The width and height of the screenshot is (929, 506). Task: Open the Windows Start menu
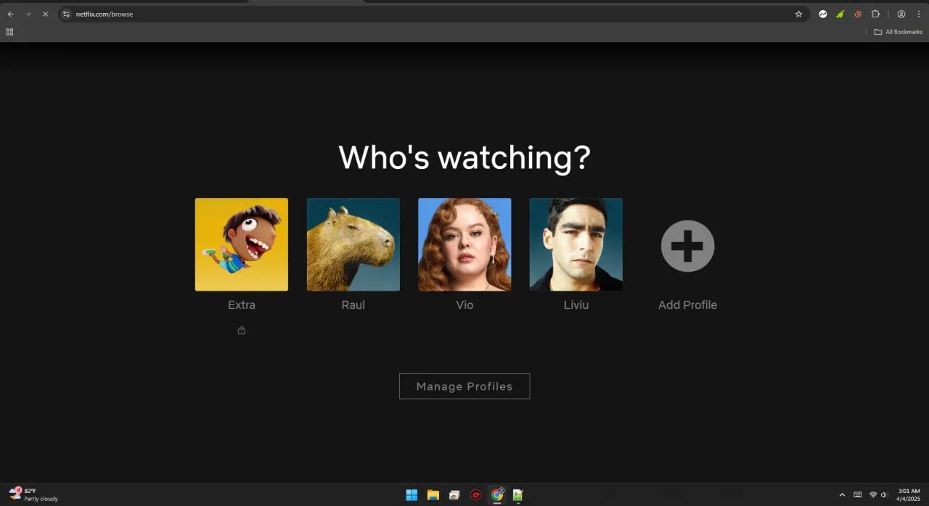(412, 495)
